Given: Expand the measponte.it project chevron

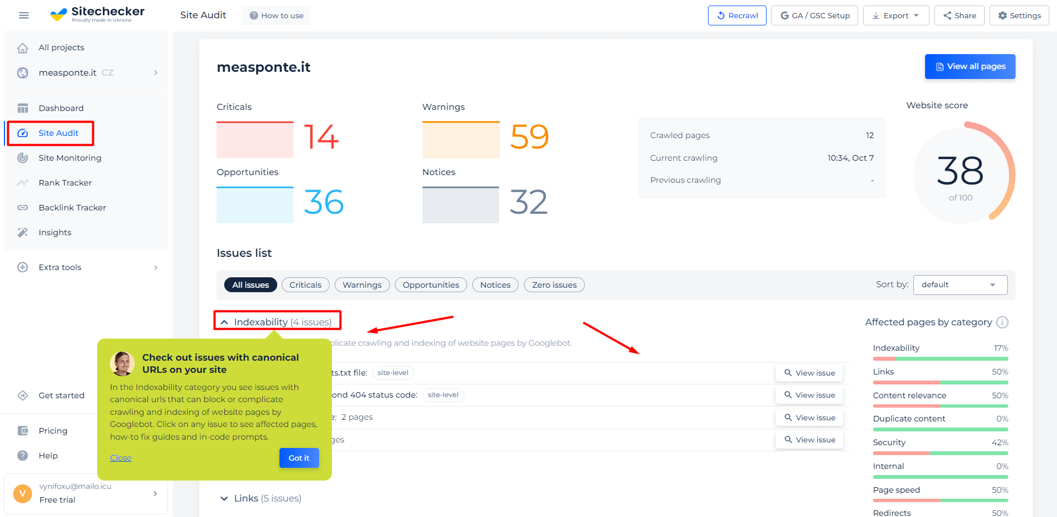Looking at the screenshot, I should [x=156, y=73].
